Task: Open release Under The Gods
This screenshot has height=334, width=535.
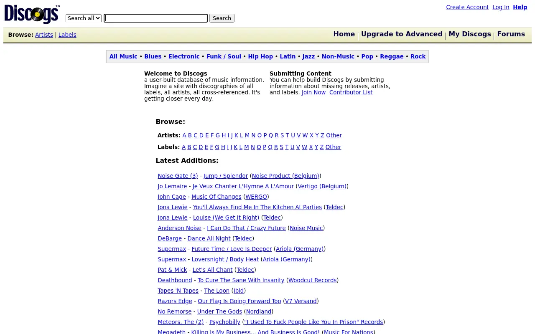Action: pos(219,311)
